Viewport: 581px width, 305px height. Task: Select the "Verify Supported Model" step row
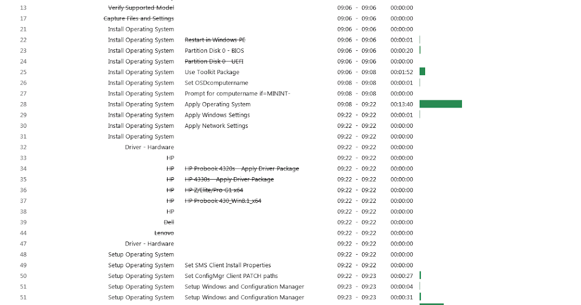140,8
